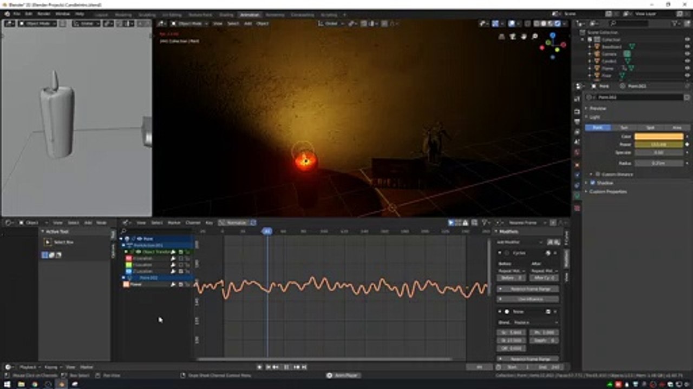Toggle the Shadow checkbox
693x389 pixels.
(592, 183)
